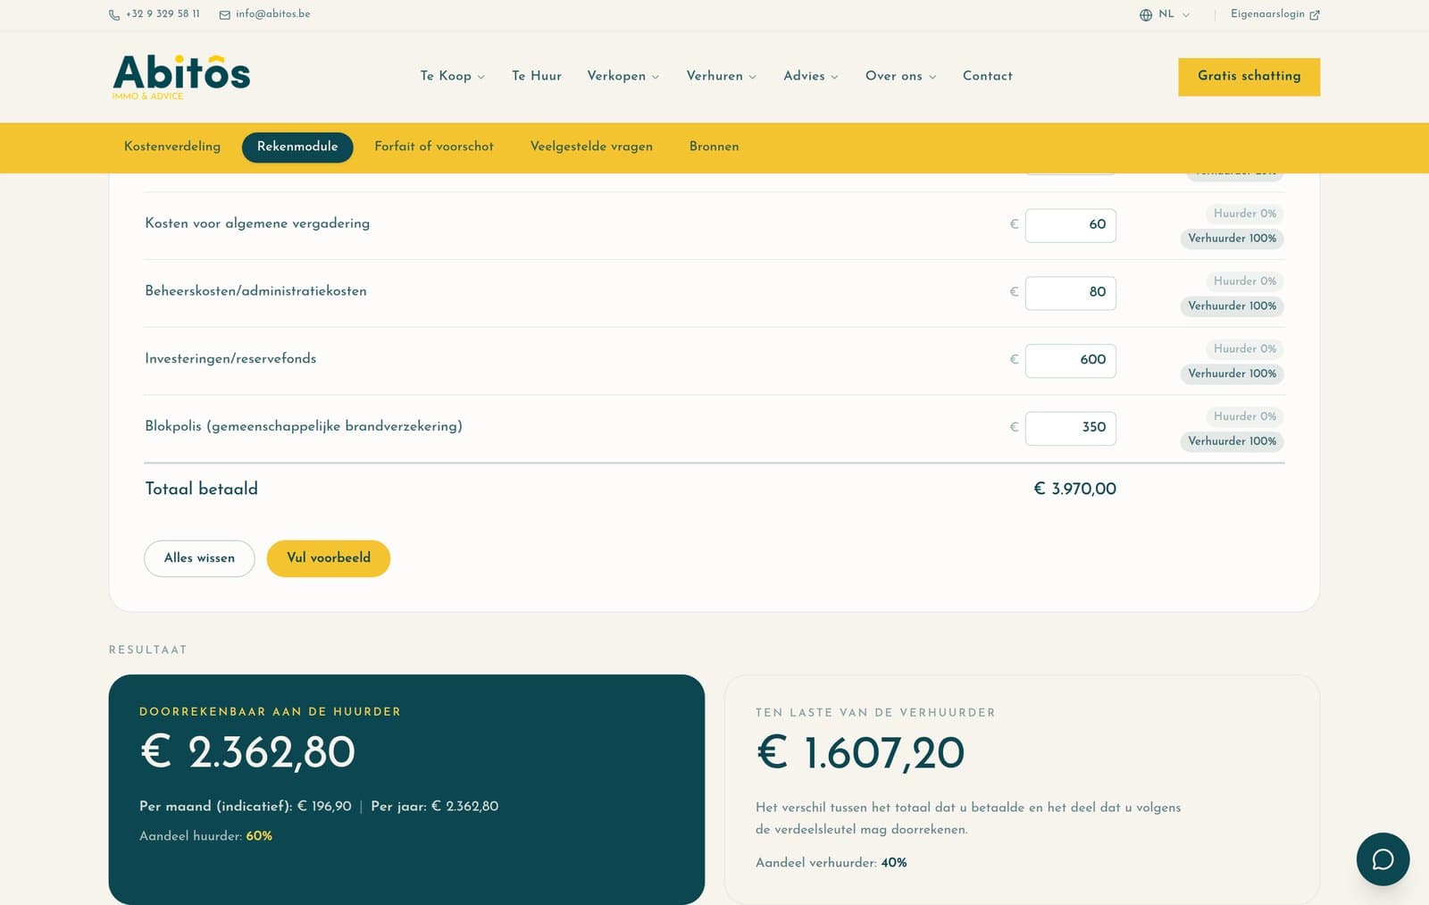Click the Totaal betaald label

click(x=201, y=489)
